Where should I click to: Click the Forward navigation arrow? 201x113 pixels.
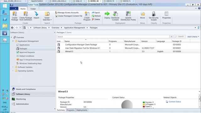(17, 28)
